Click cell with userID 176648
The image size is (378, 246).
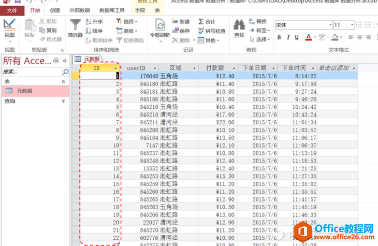tap(140, 76)
